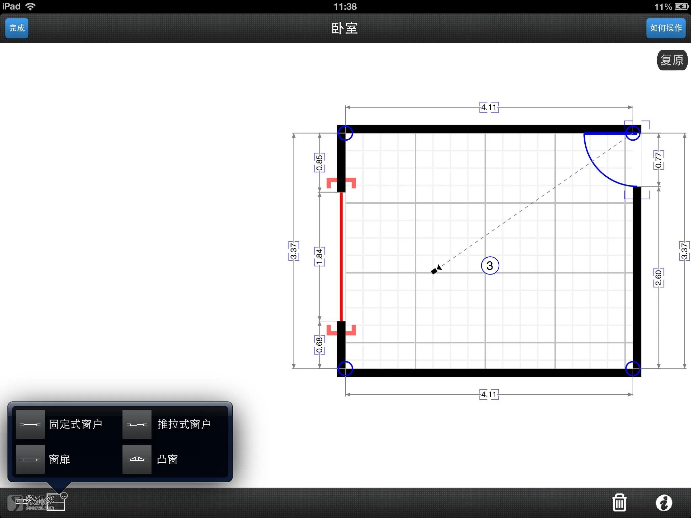The width and height of the screenshot is (691, 518).
Task: Open 如何操作 help button
Action: pyautogui.click(x=666, y=28)
